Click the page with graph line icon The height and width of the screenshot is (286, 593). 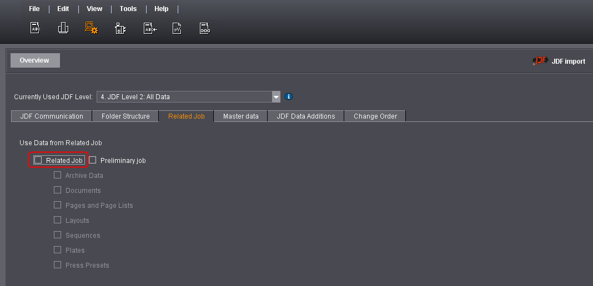click(x=177, y=28)
